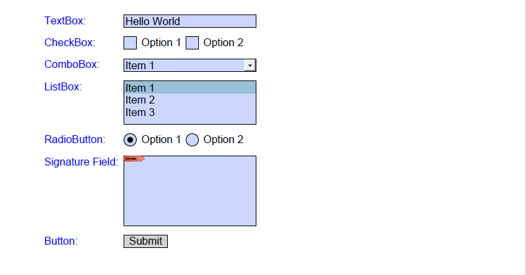Click the blank area below Item 3 in ListBox

pyautogui.click(x=190, y=121)
